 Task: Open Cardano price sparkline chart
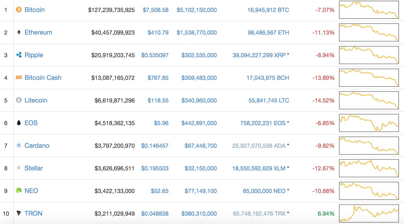point(369,146)
